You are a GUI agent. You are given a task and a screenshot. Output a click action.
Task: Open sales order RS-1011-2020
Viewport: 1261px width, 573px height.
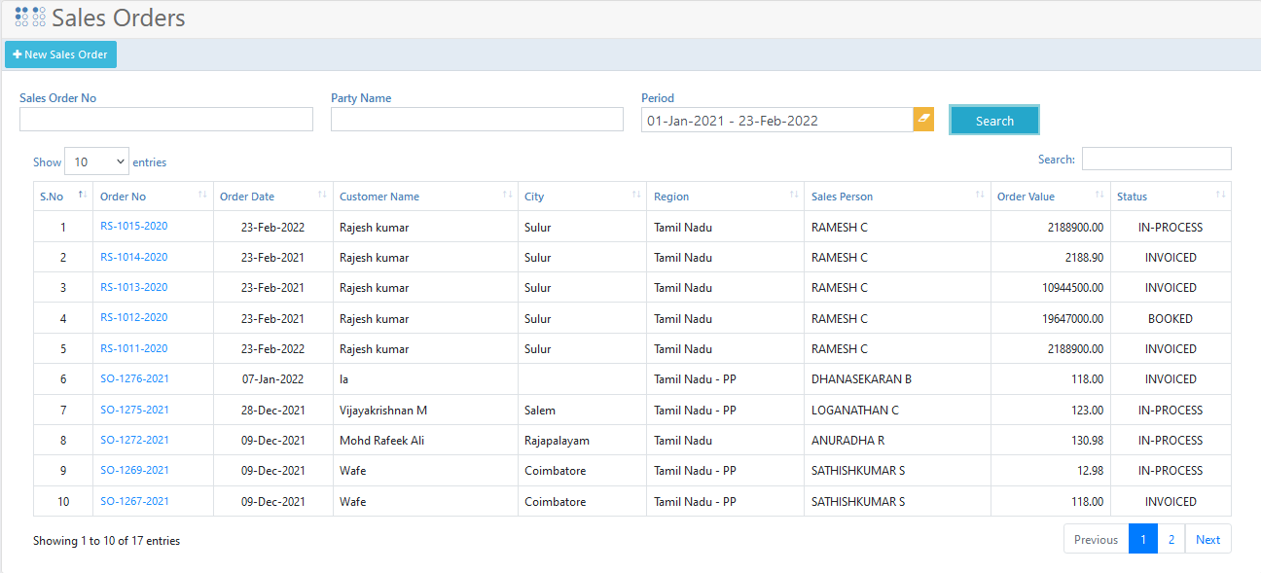tap(133, 348)
